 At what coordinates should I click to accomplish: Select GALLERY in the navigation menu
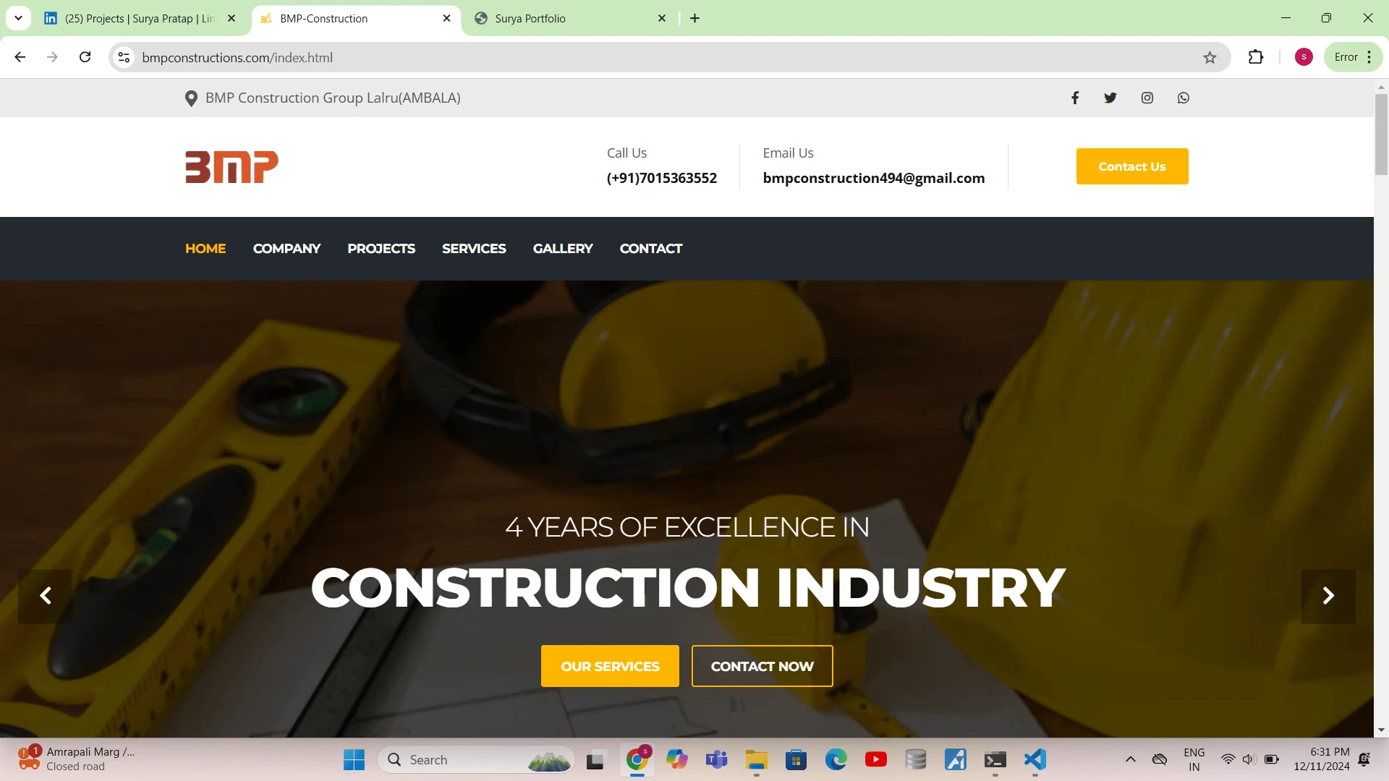[563, 248]
